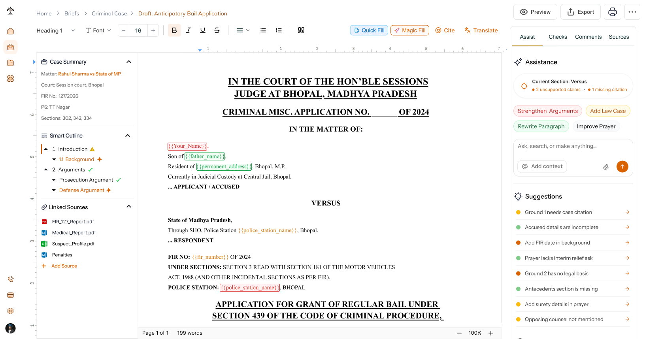645x339 pixels.
Task: Open the card icon in left sidebar
Action: (x=11, y=295)
